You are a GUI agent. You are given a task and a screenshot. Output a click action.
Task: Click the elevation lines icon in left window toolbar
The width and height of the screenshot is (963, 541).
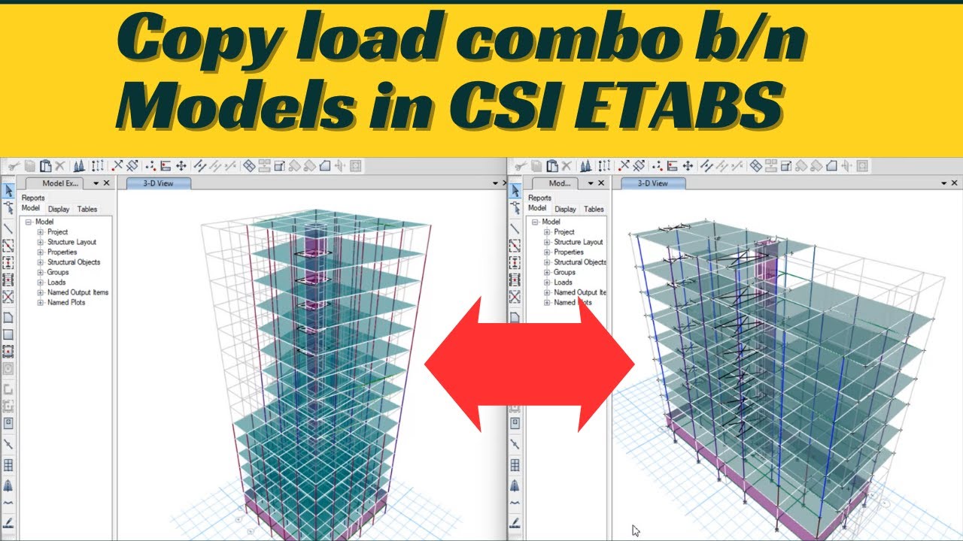(x=98, y=166)
